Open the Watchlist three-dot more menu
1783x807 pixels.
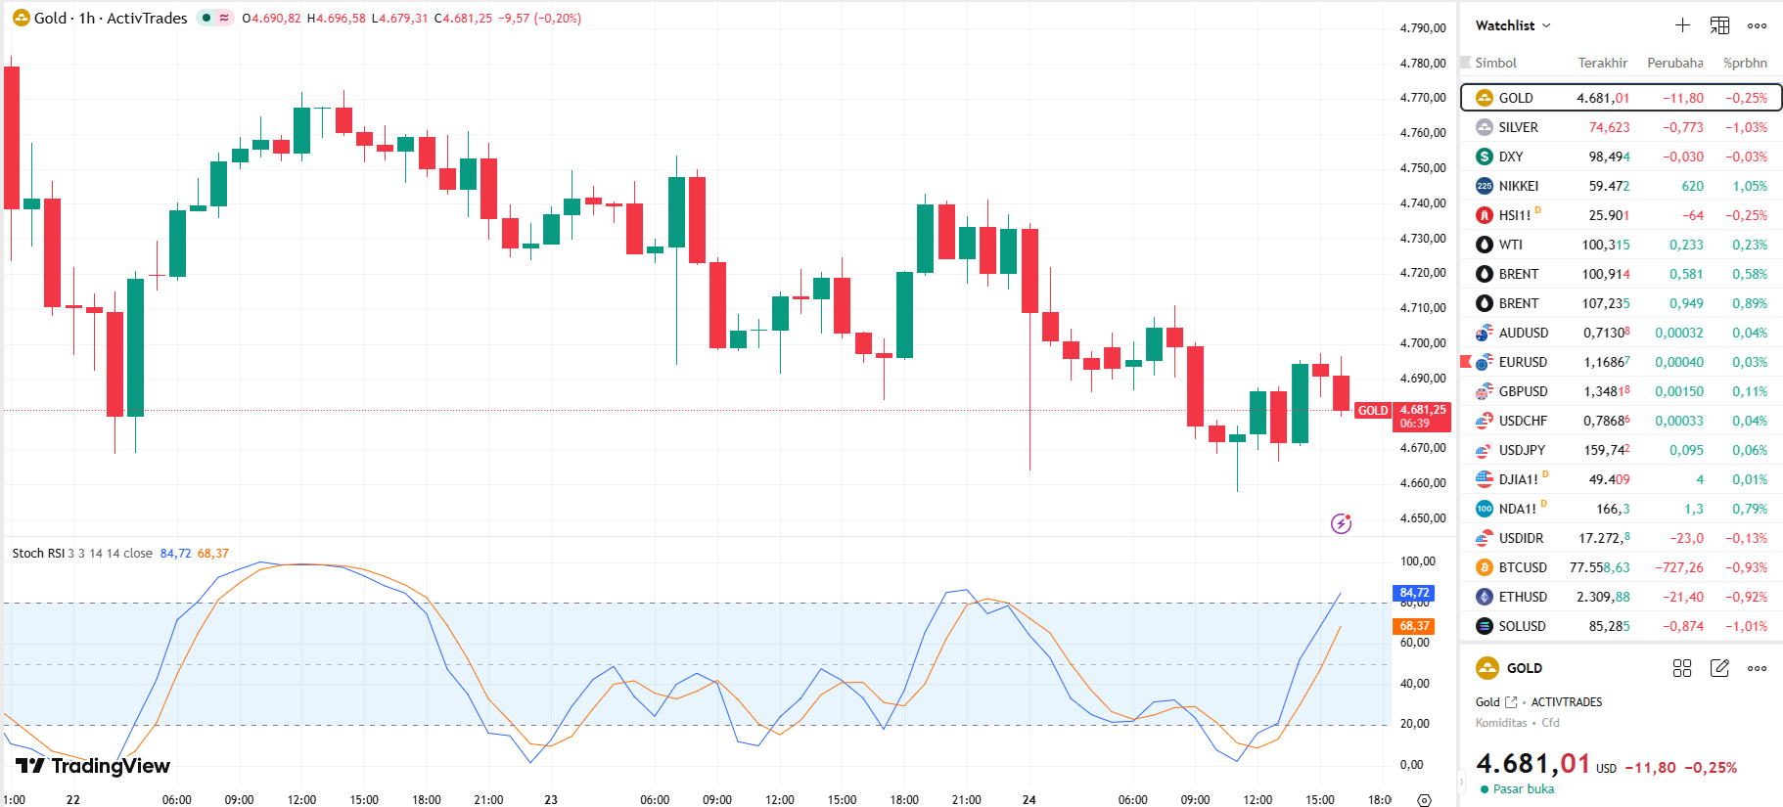click(x=1757, y=25)
